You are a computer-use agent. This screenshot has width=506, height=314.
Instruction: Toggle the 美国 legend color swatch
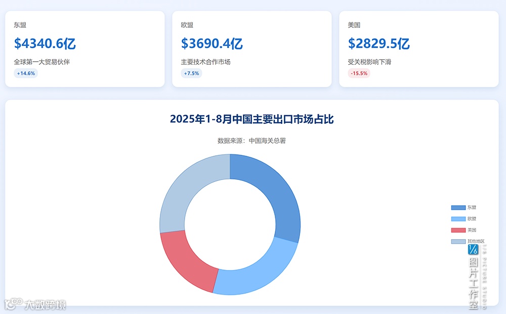[x=458, y=230]
